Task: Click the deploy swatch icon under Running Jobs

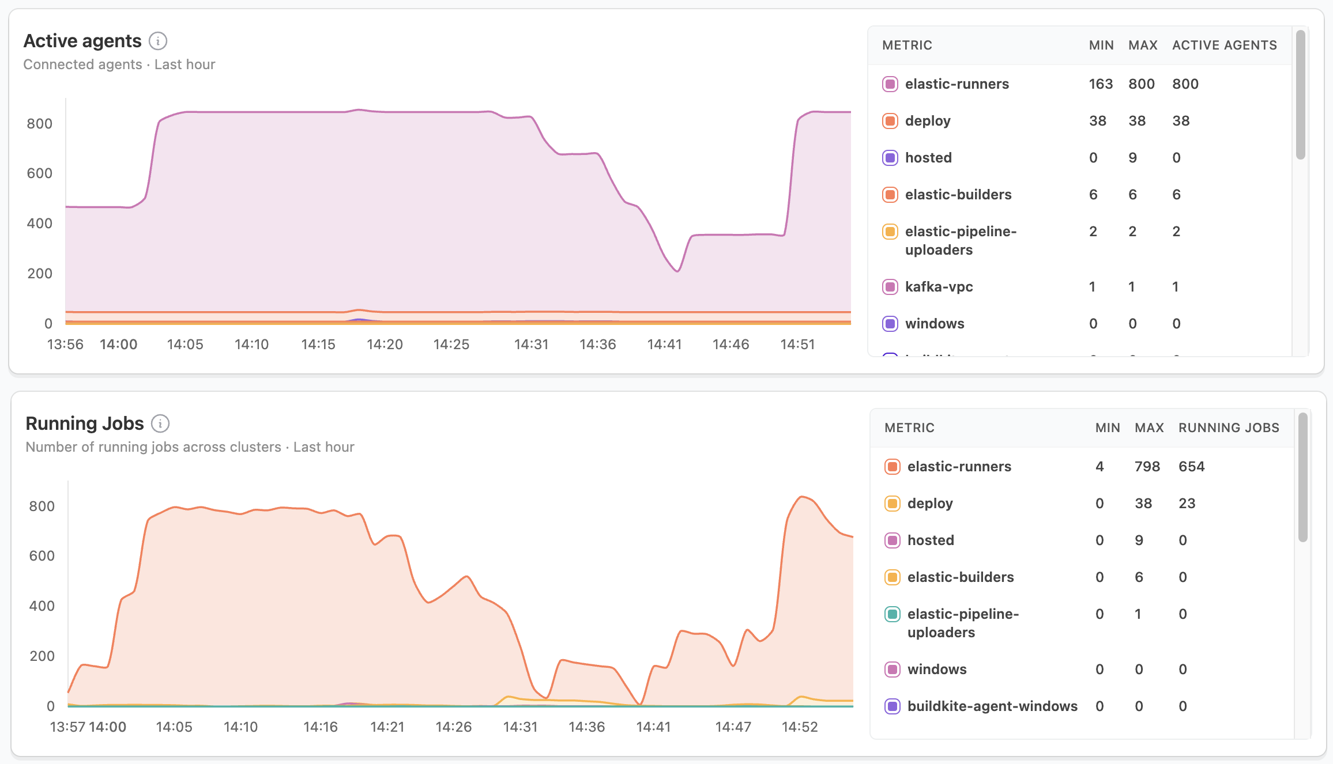Action: 892,503
